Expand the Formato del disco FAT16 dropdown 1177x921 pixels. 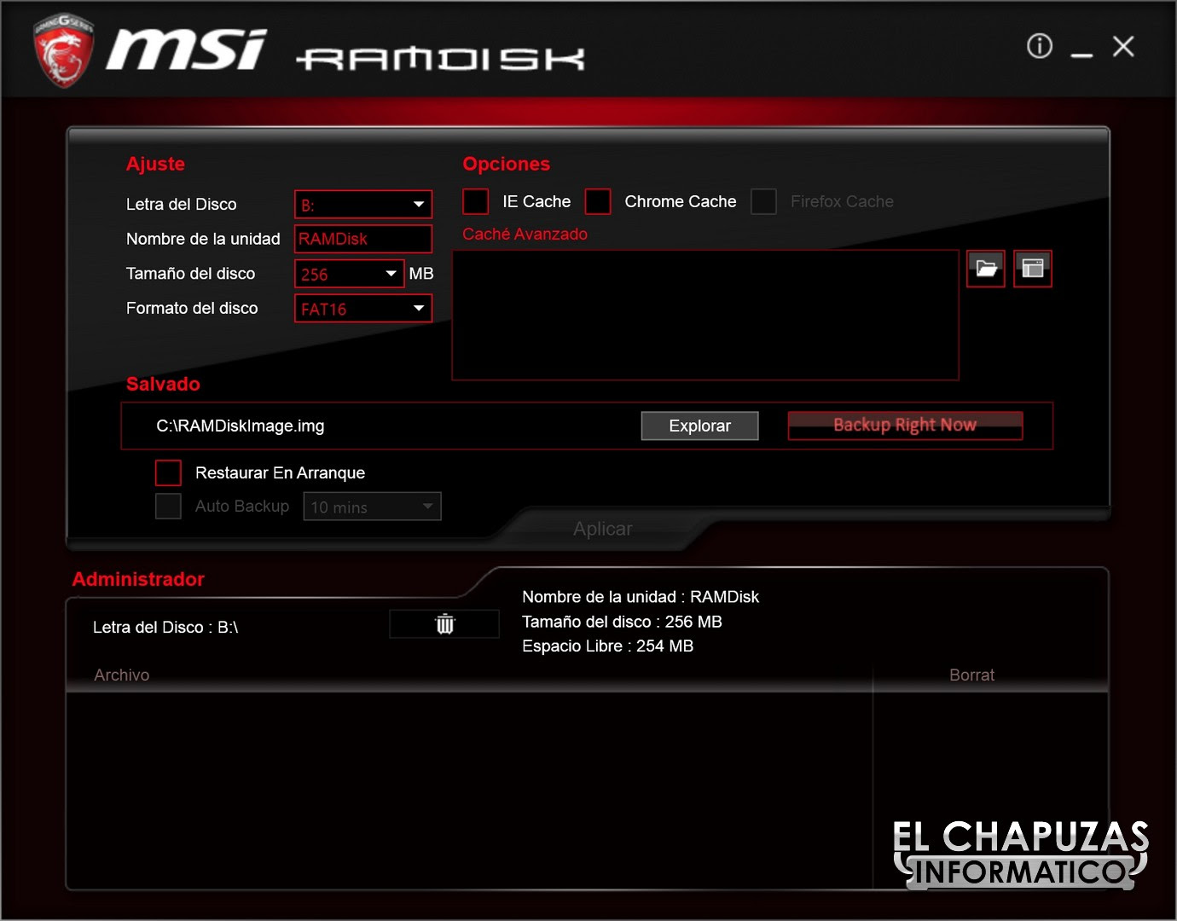tap(363, 309)
